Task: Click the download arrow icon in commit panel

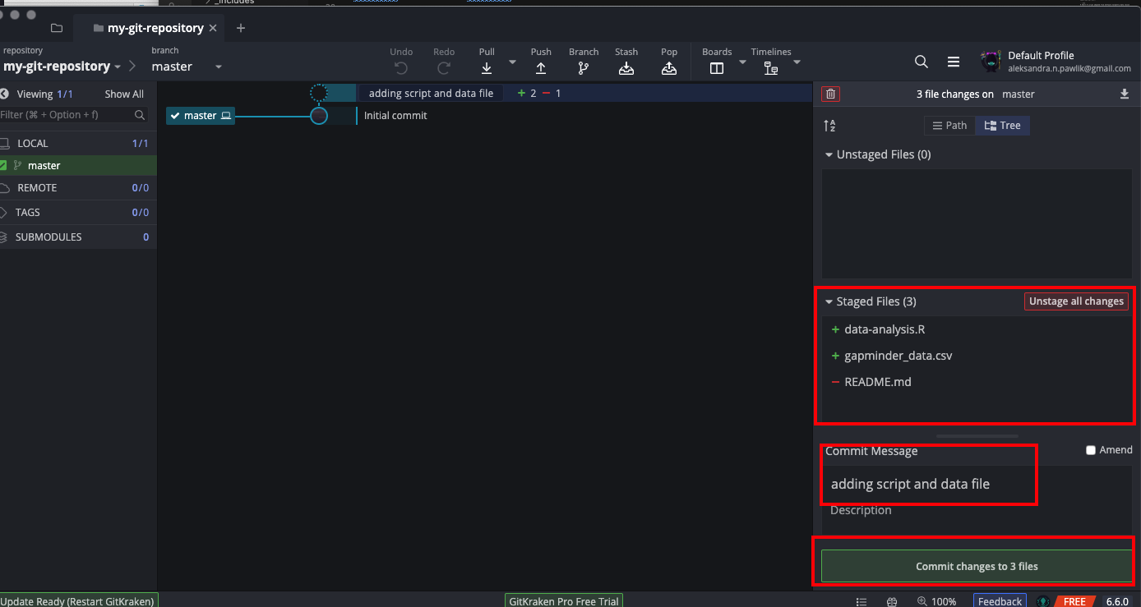Action: pos(1125,94)
